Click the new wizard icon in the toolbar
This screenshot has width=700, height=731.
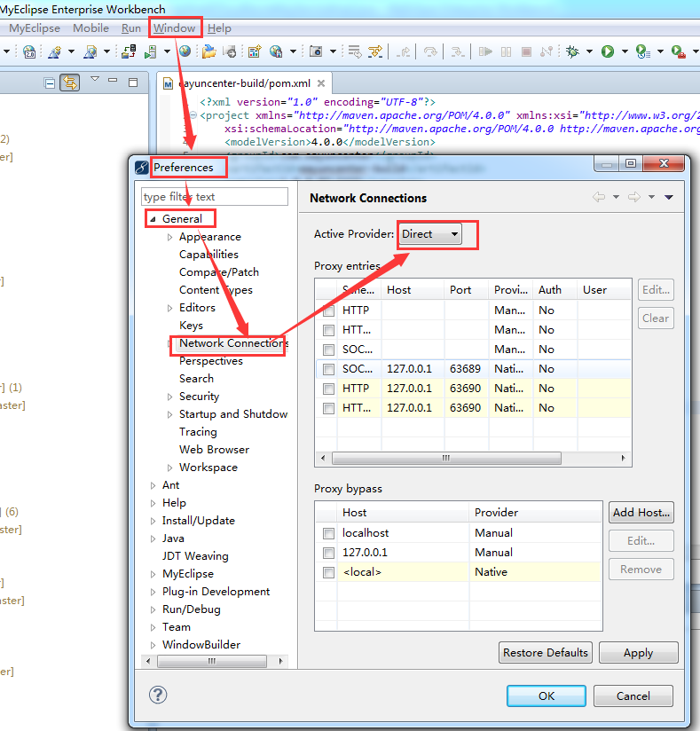(x=55, y=51)
